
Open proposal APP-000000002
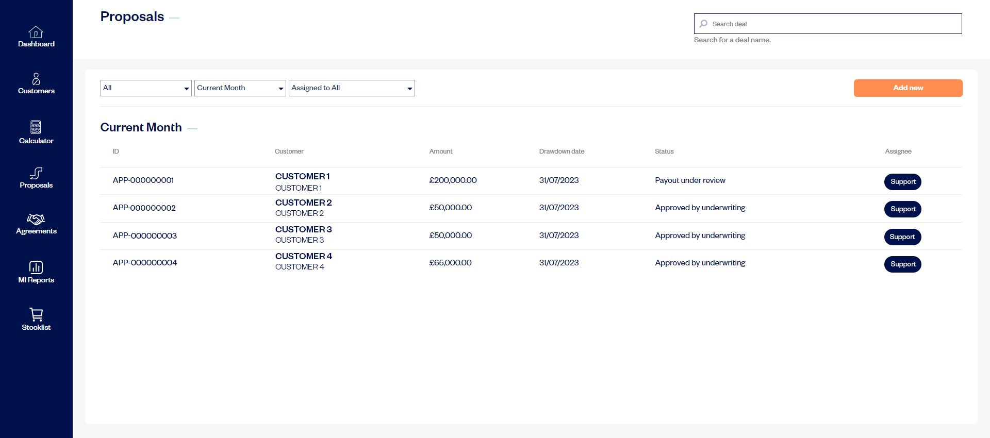pyautogui.click(x=144, y=208)
